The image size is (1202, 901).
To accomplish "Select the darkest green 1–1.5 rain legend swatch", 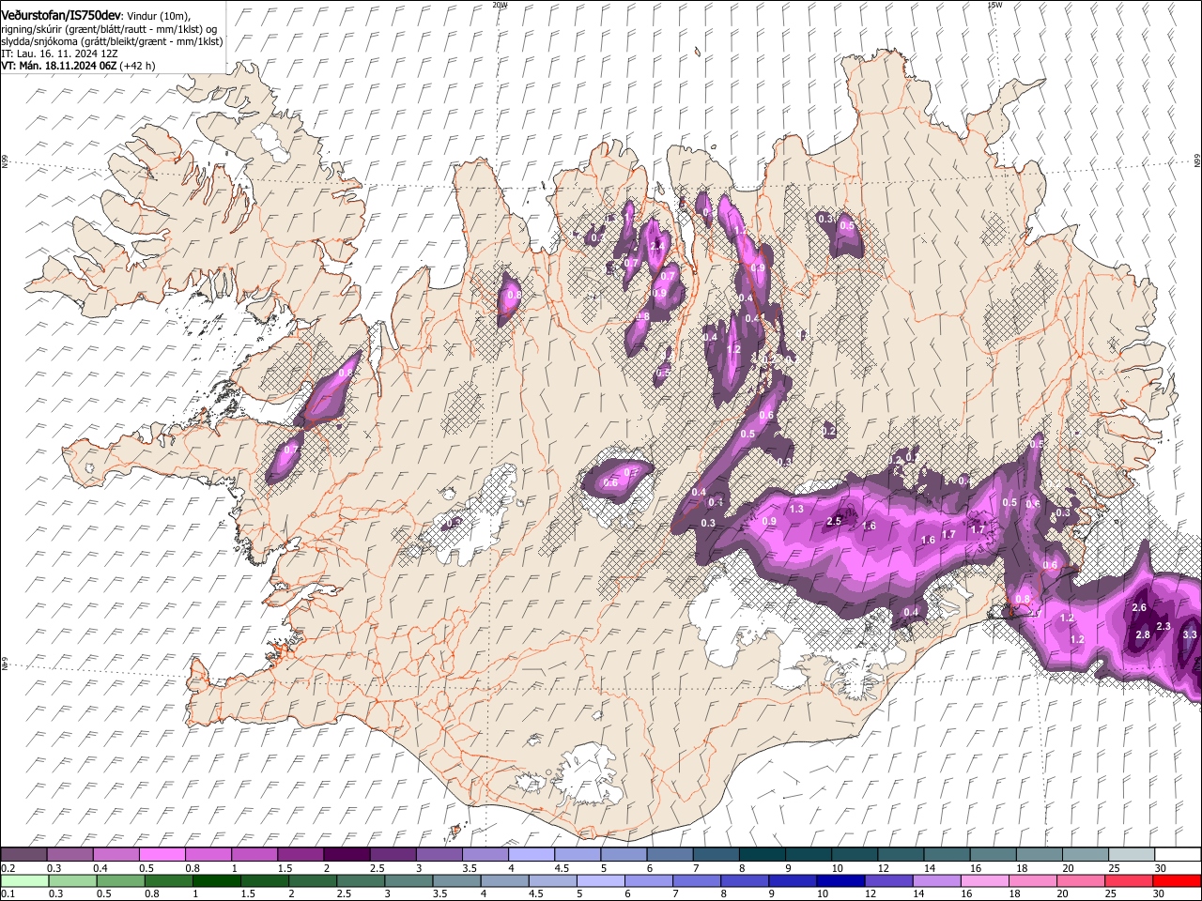I will point(216,880).
